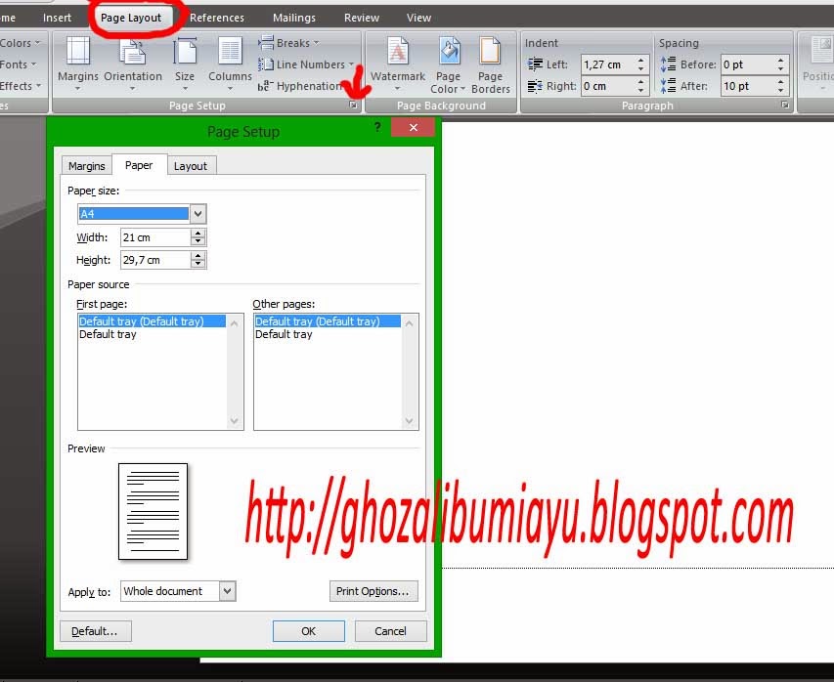Expand the Paper size dropdown
Image resolution: width=834 pixels, height=682 pixels.
198,214
